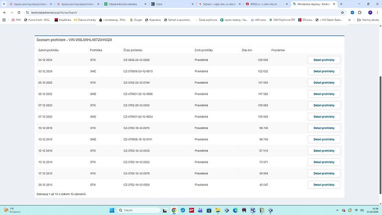382x215 pixels.
Task: Open Detail prohlídky for protocol CZ-470906-18-12-0111
Action: click(324, 140)
